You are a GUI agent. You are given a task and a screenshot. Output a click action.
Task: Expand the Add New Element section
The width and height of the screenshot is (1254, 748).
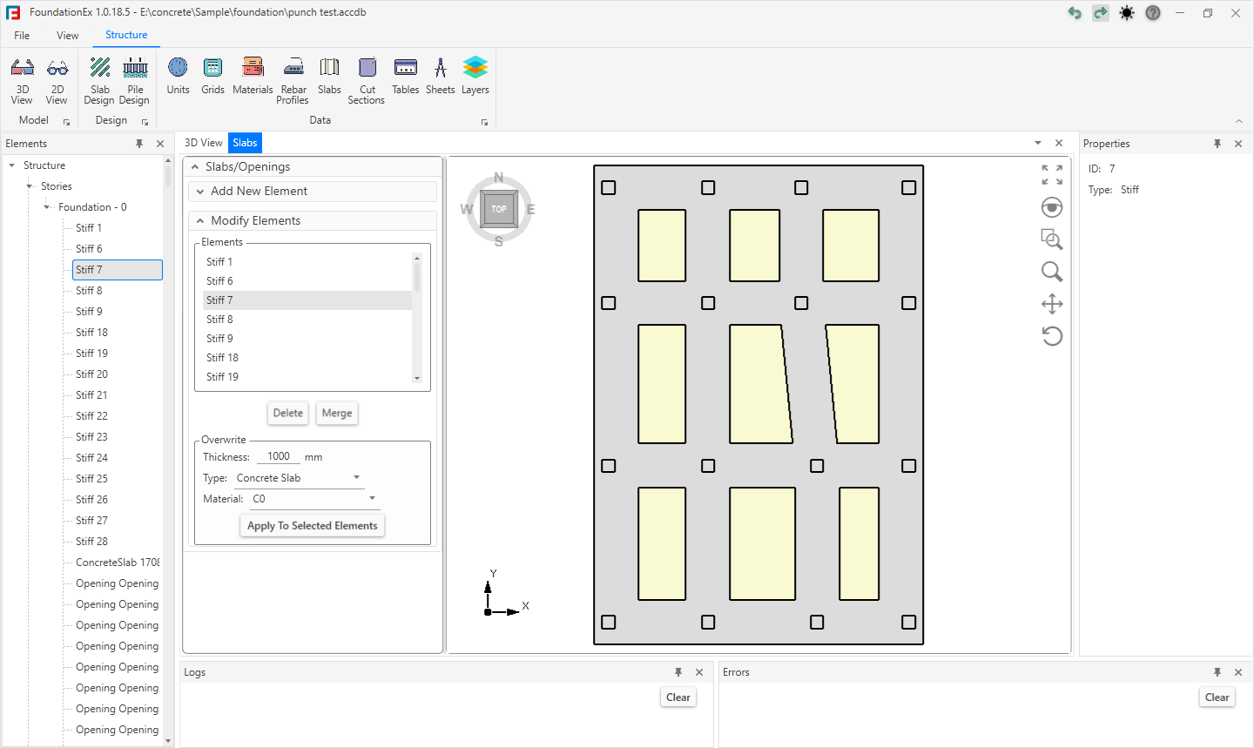pyautogui.click(x=259, y=192)
